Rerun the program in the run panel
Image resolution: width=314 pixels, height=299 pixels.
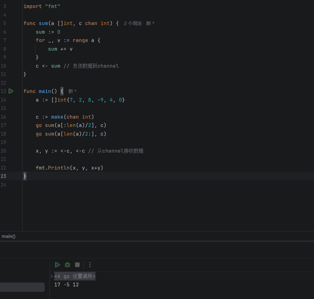coord(58,265)
